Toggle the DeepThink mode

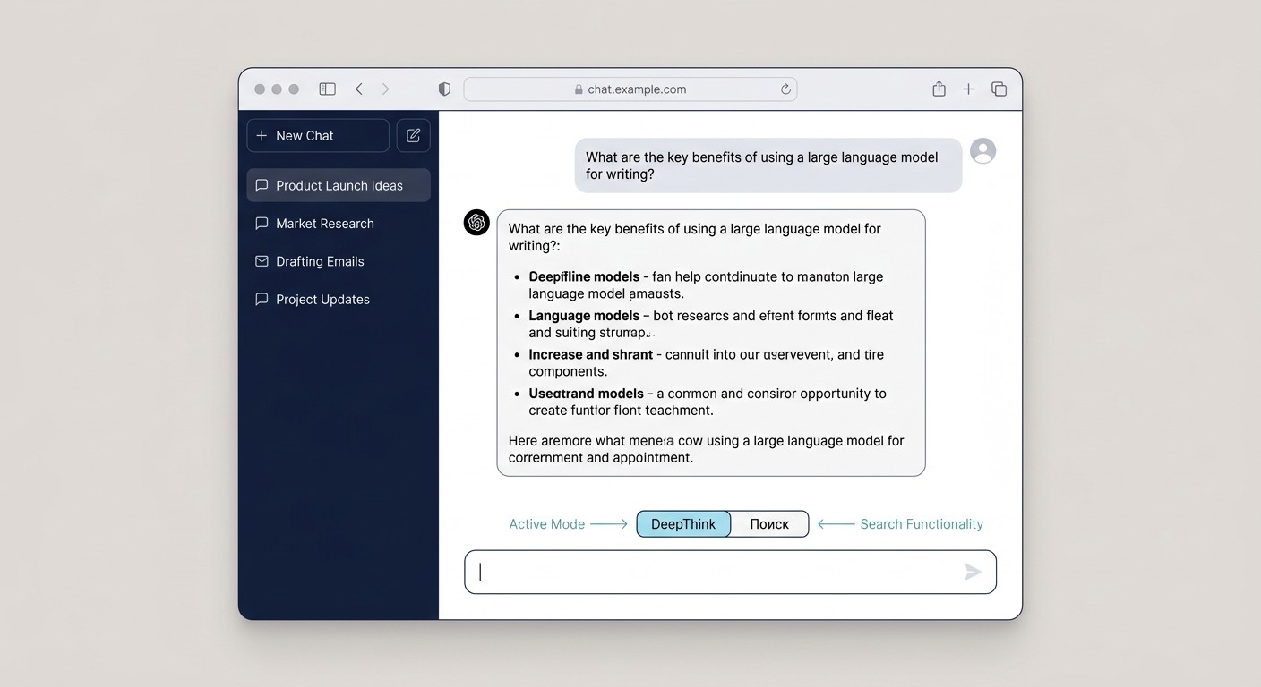683,524
